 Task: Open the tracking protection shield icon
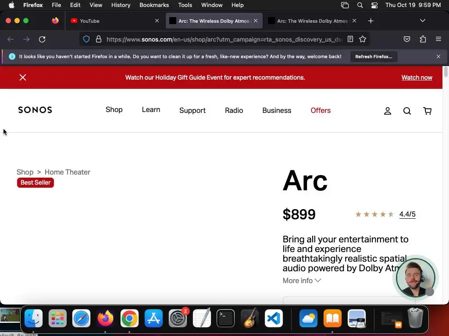click(86, 39)
